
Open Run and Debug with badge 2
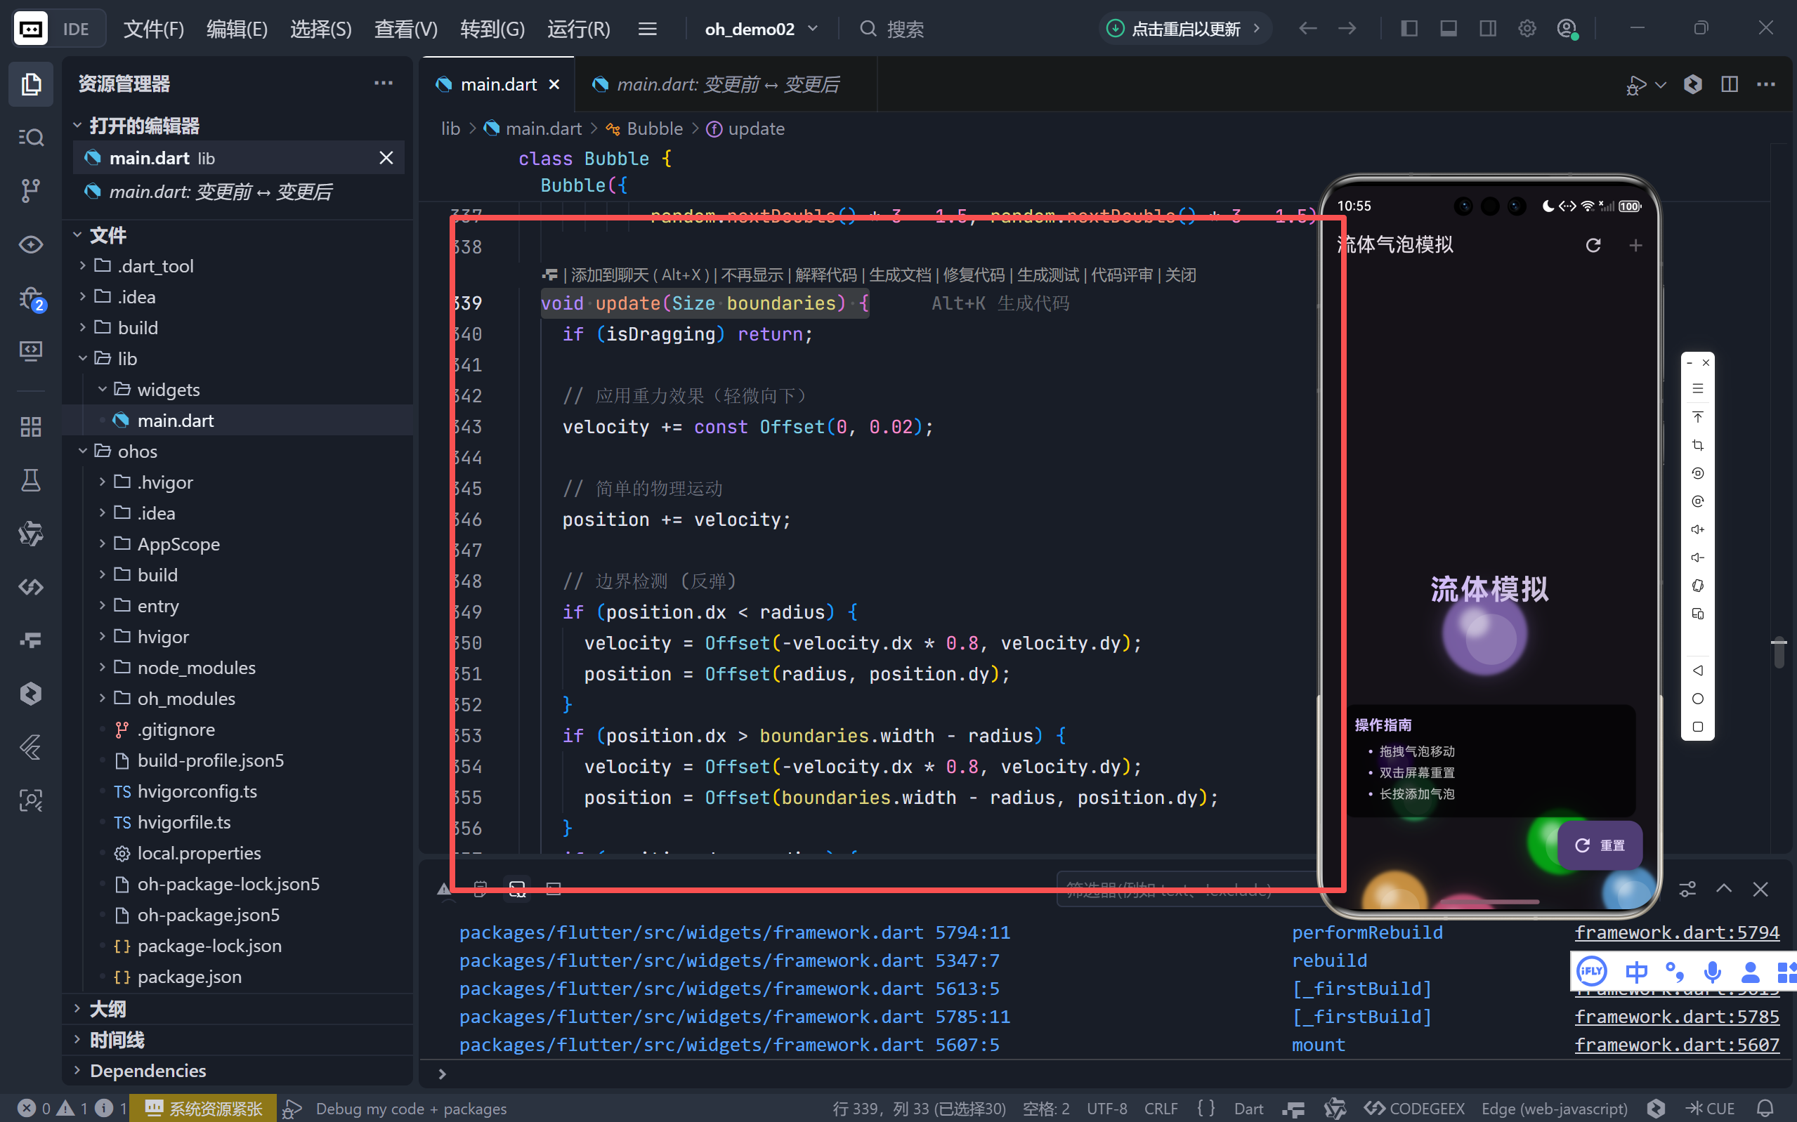tap(30, 298)
